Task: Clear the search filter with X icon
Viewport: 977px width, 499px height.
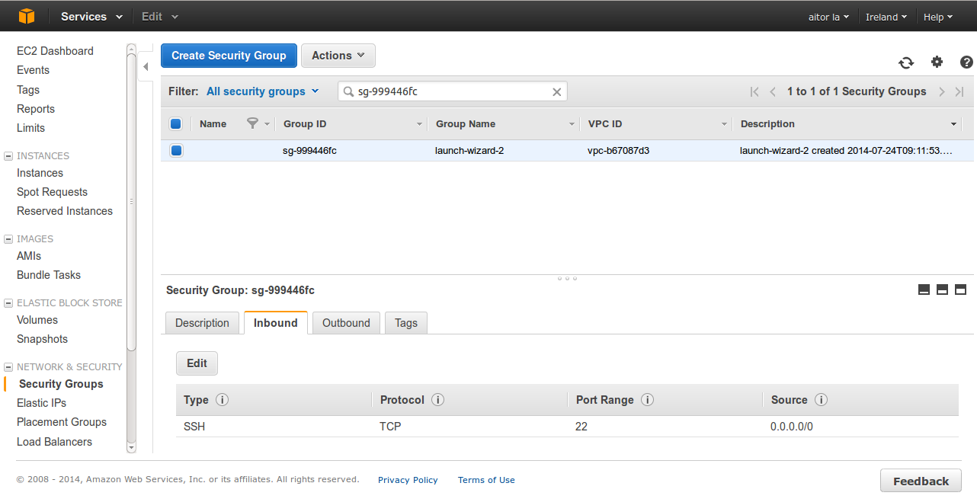Action: tap(556, 92)
